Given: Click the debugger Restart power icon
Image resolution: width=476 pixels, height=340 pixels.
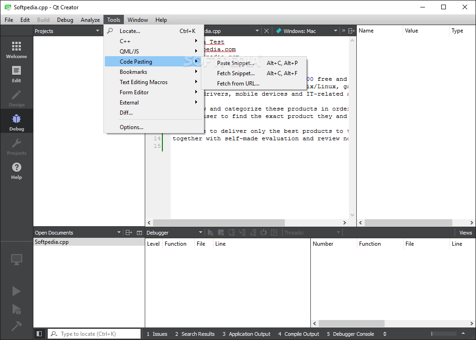Looking at the screenshot, I should (x=263, y=232).
